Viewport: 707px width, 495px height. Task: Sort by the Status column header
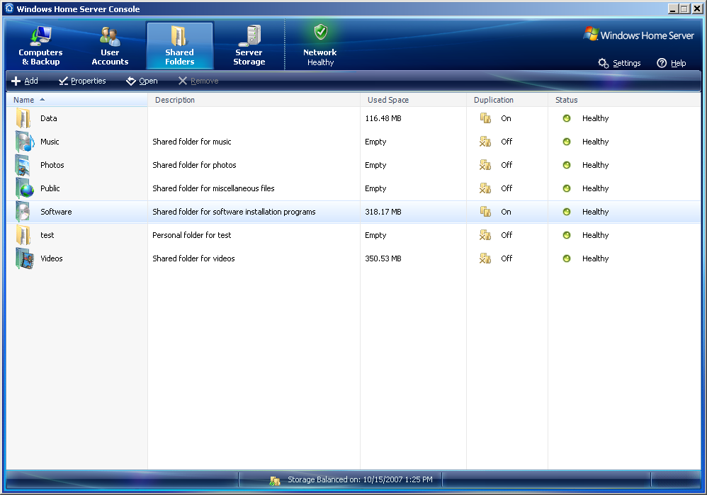[x=625, y=100]
